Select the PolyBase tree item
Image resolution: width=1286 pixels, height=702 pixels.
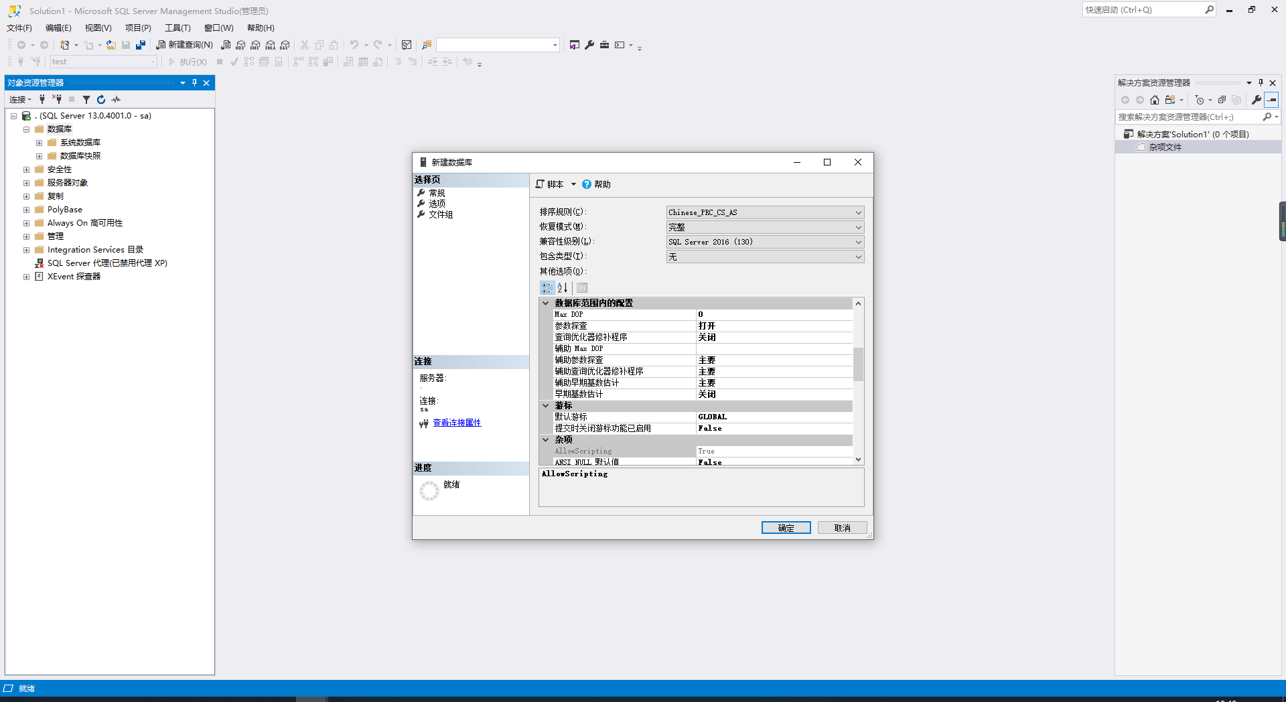(x=65, y=210)
